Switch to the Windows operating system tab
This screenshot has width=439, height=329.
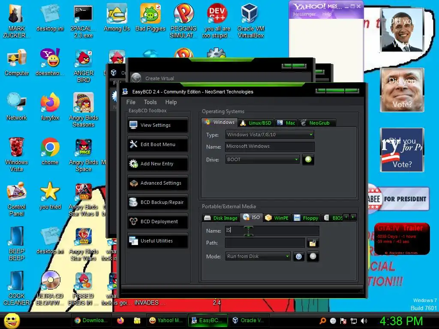tap(220, 122)
